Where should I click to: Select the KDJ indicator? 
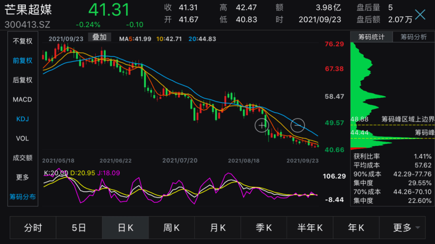point(22,119)
